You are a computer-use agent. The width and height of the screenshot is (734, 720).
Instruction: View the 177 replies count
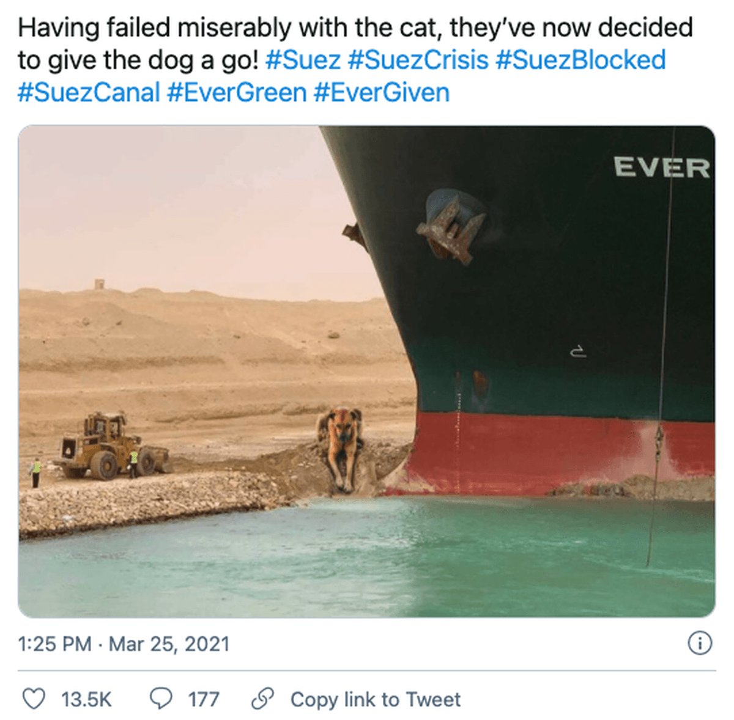[204, 699]
